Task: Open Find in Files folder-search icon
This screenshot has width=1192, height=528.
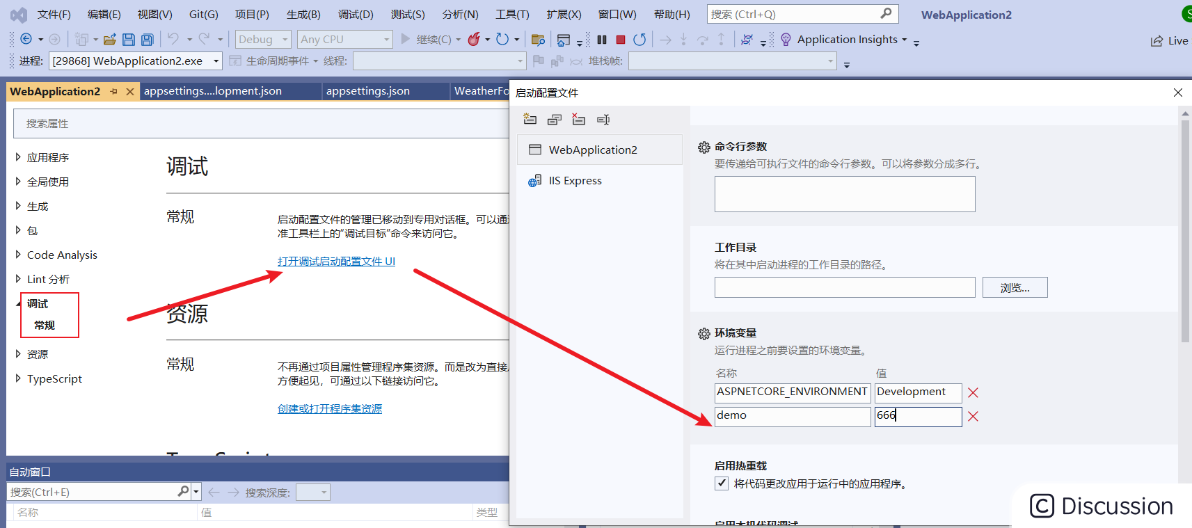Action: pos(538,40)
